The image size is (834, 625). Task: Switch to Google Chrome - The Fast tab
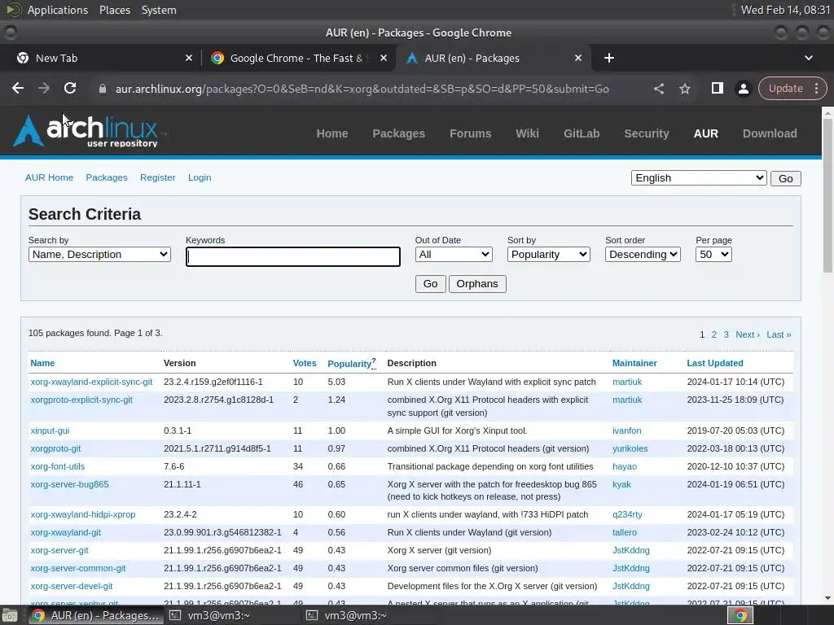point(298,58)
